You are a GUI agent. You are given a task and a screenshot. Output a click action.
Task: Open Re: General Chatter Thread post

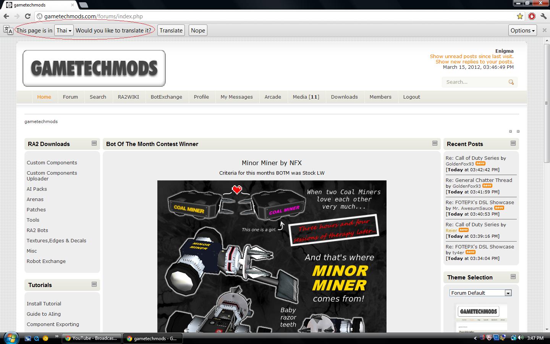pyautogui.click(x=479, y=180)
